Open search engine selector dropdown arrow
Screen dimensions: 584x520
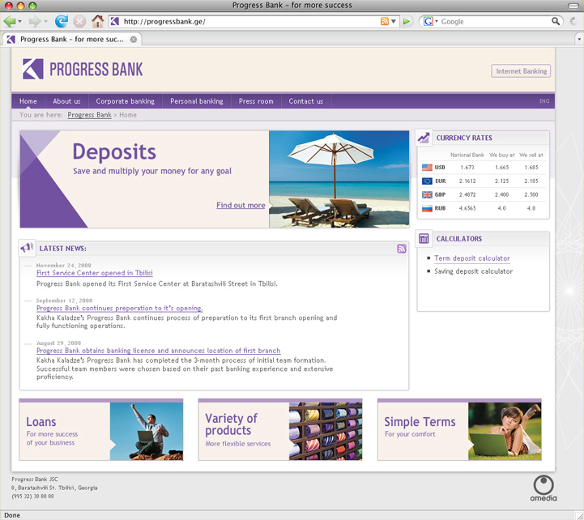coord(437,22)
